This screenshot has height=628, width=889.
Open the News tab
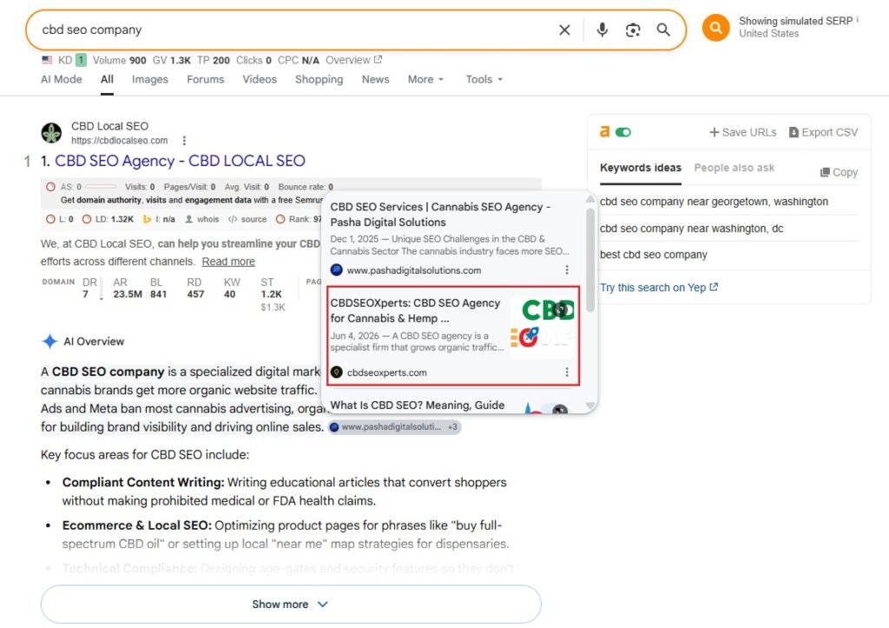(375, 79)
